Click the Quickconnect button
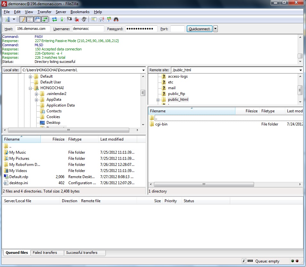The image size is (306, 267). coord(200,29)
